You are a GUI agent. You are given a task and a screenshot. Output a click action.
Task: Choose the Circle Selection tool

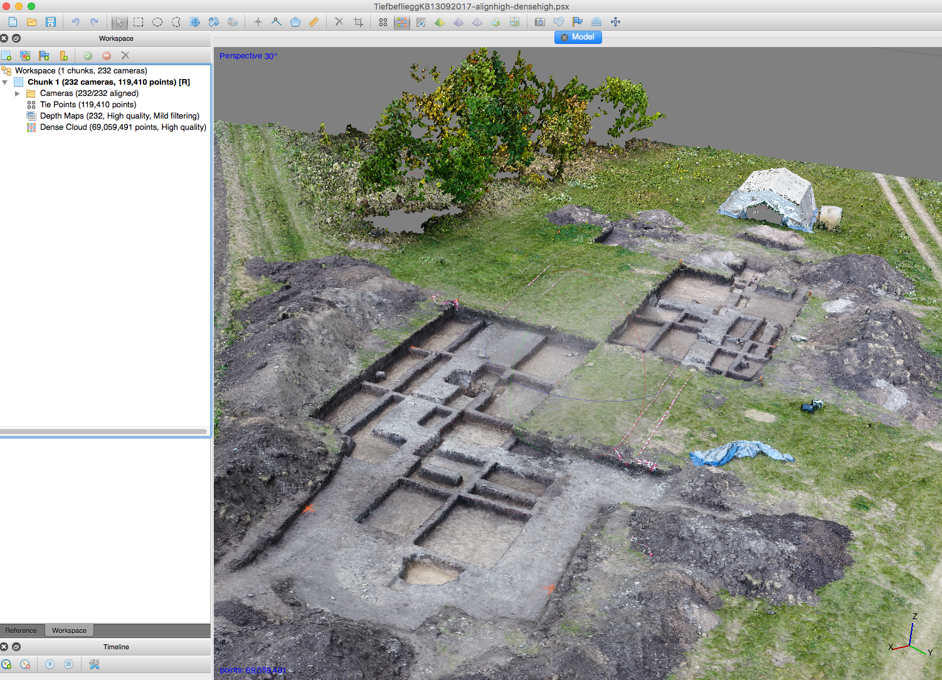[157, 22]
